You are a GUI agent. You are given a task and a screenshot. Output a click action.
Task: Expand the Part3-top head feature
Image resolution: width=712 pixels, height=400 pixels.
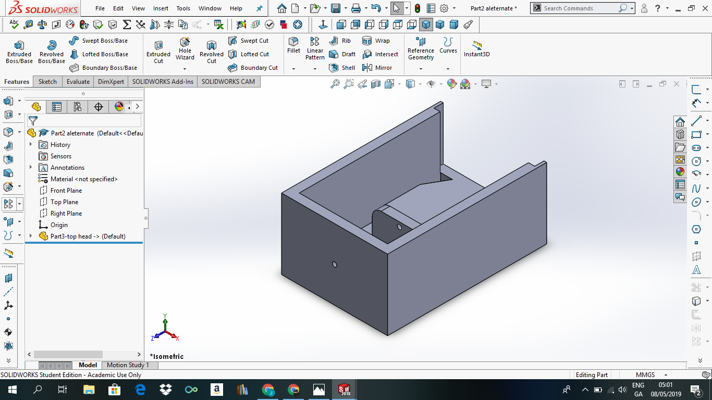click(x=31, y=236)
